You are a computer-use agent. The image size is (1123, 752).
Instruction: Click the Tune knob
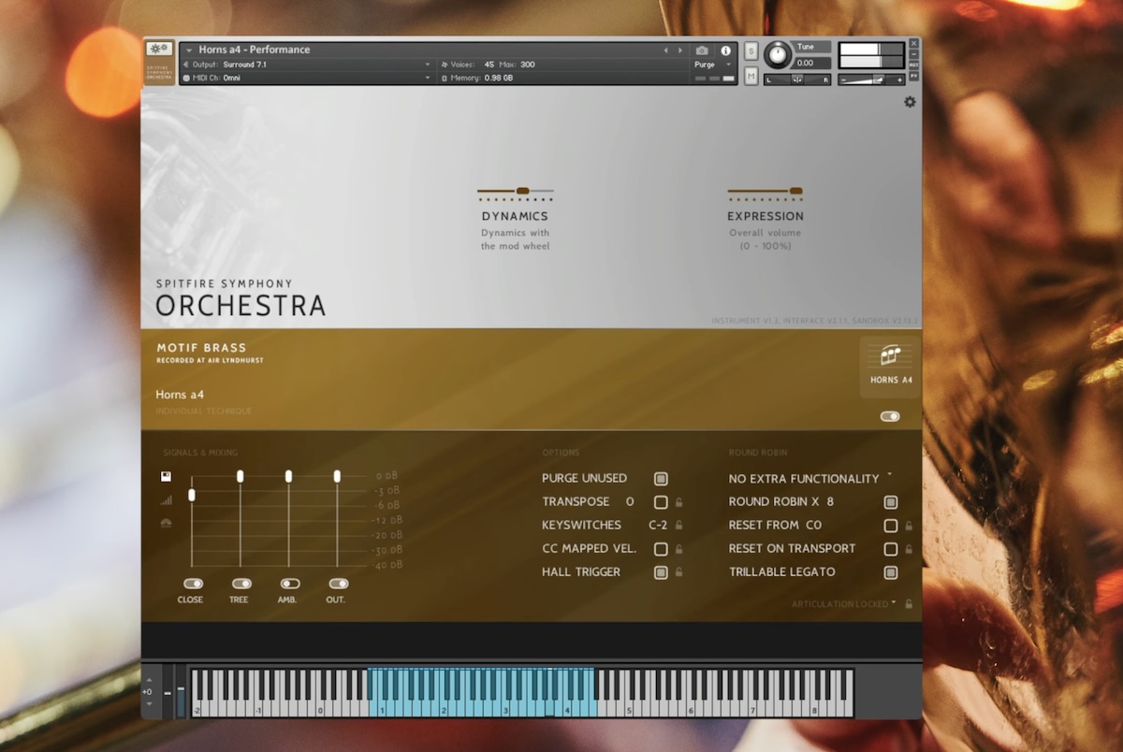[x=777, y=54]
